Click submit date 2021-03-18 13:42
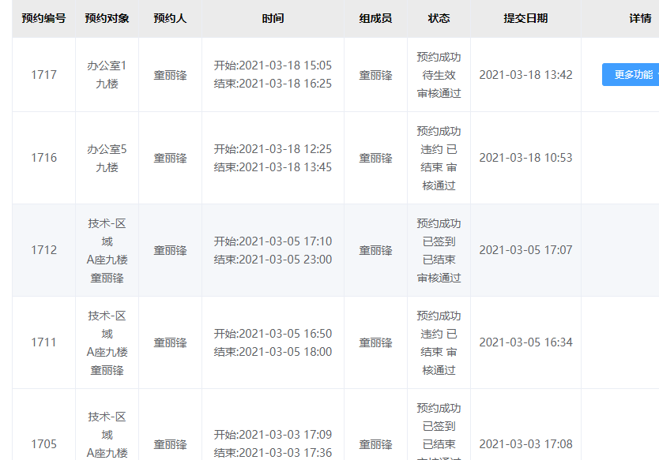 525,75
